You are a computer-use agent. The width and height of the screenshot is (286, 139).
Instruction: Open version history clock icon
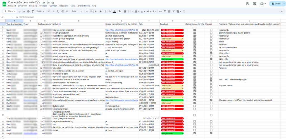(x=247, y=4)
